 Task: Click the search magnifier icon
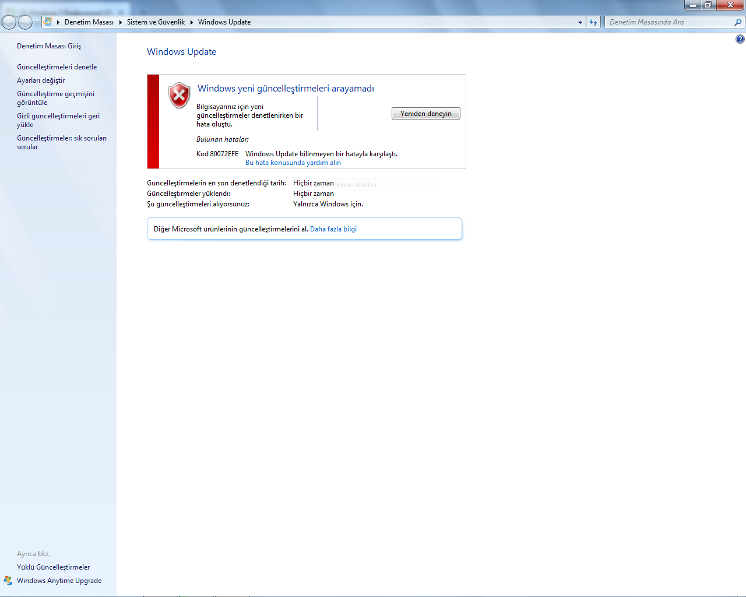pos(738,22)
